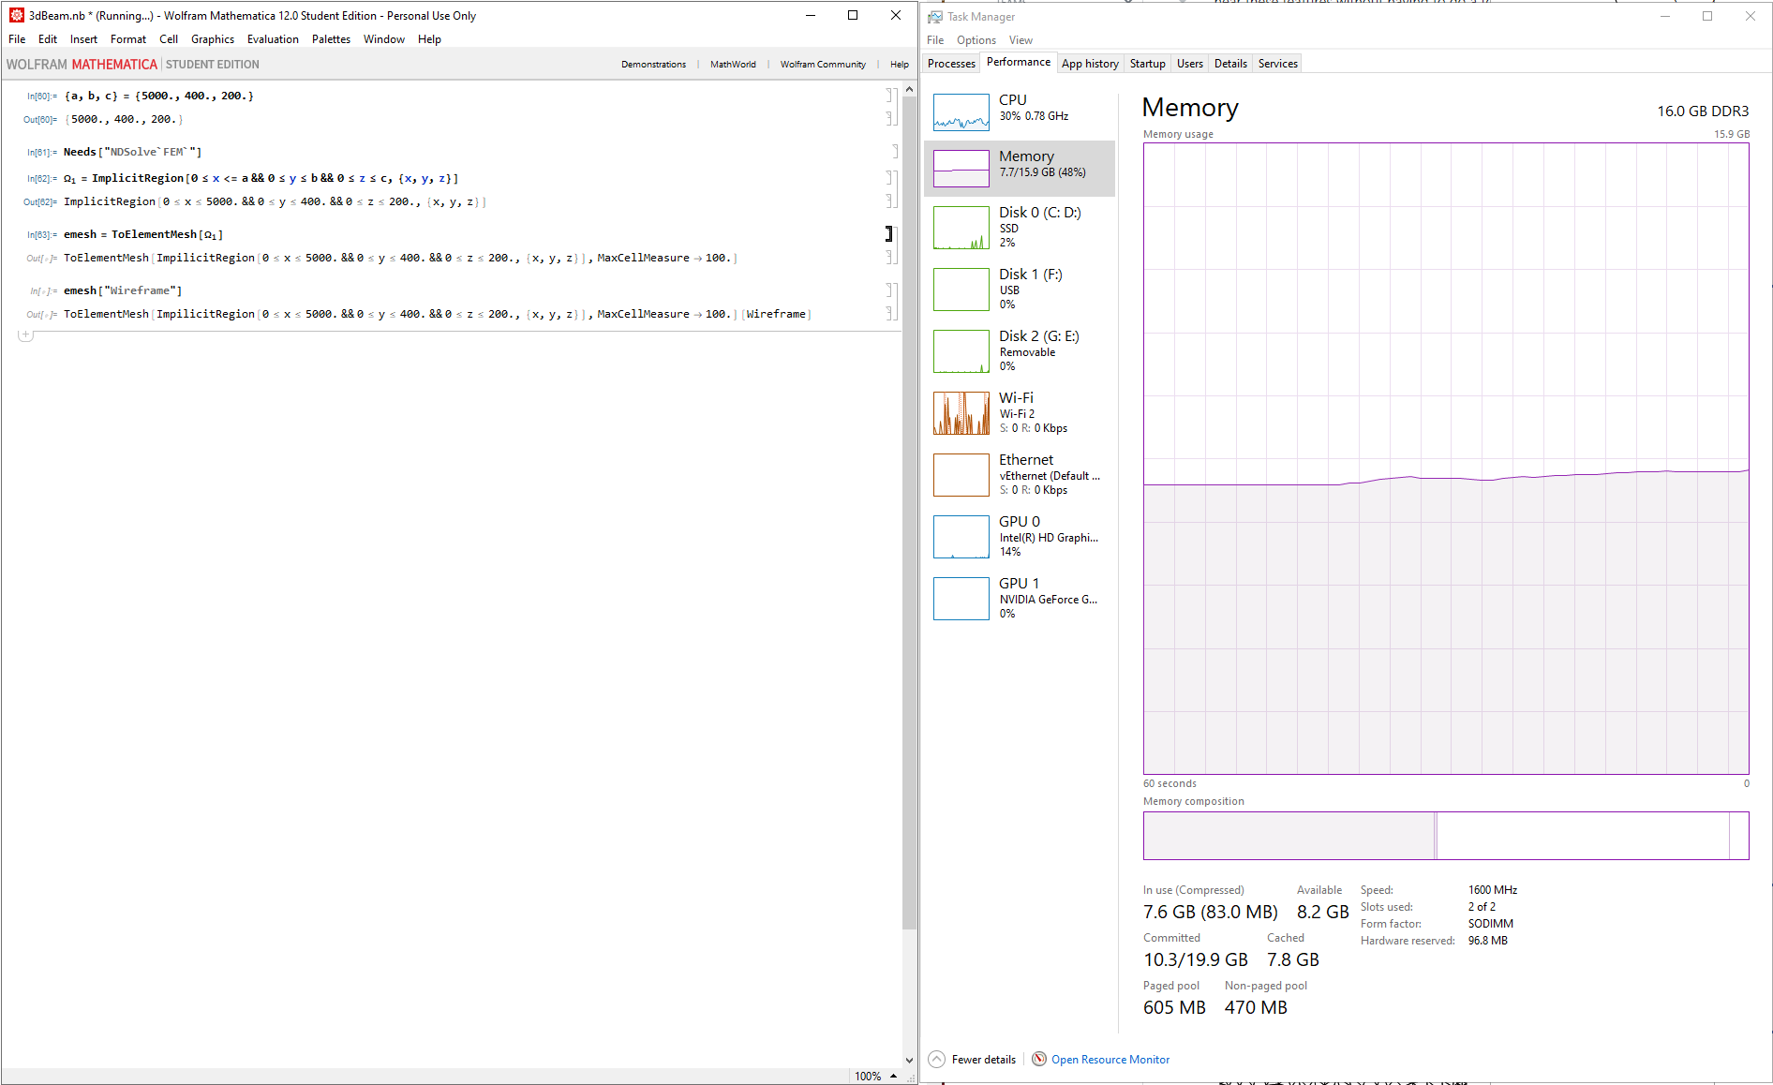Click the Memory usage graph area
The height and width of the screenshot is (1085, 1773).
1446,459
